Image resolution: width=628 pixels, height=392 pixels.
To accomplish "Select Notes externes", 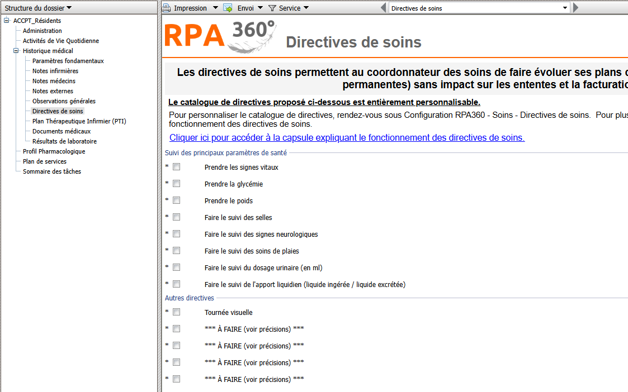I will 53,91.
